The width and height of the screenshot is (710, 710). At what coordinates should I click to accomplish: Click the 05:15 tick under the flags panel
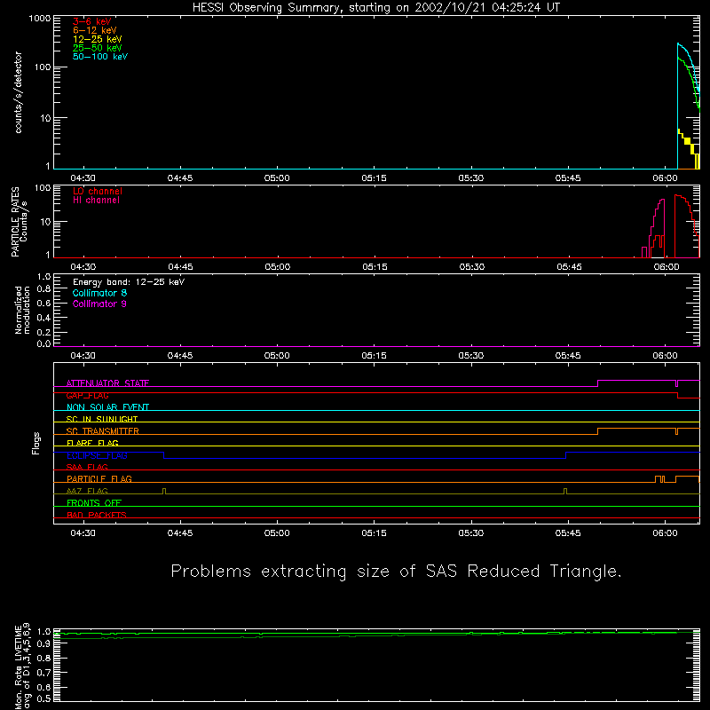(374, 533)
